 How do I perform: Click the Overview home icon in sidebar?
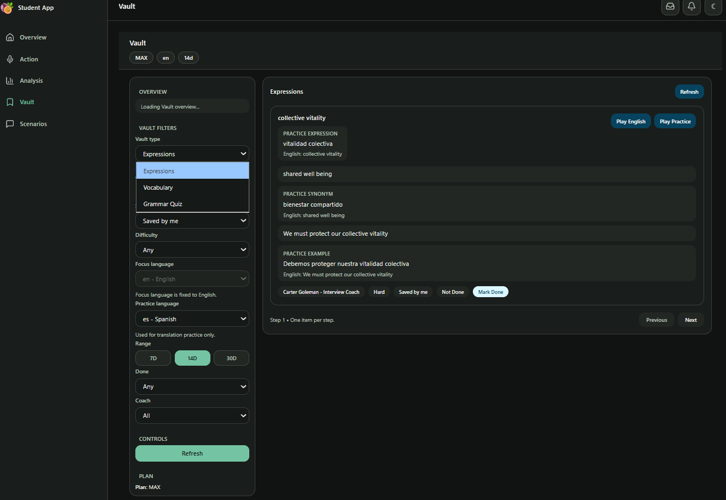[x=10, y=37]
